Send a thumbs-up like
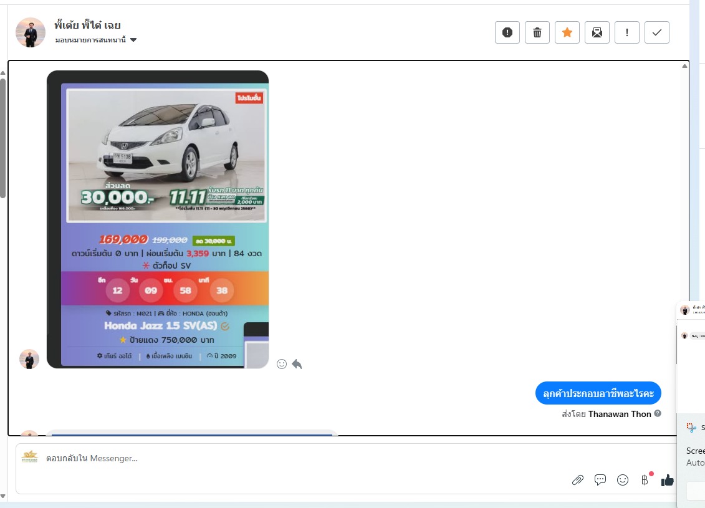The height and width of the screenshot is (508, 705). coord(668,480)
